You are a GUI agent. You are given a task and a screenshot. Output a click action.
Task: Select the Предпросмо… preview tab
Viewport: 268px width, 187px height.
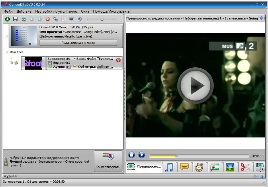tap(144, 166)
